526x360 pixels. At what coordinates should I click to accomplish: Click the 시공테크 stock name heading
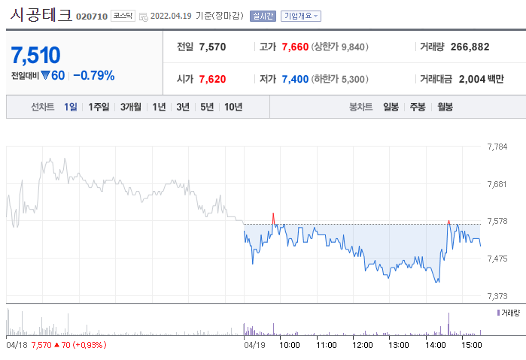(41, 15)
